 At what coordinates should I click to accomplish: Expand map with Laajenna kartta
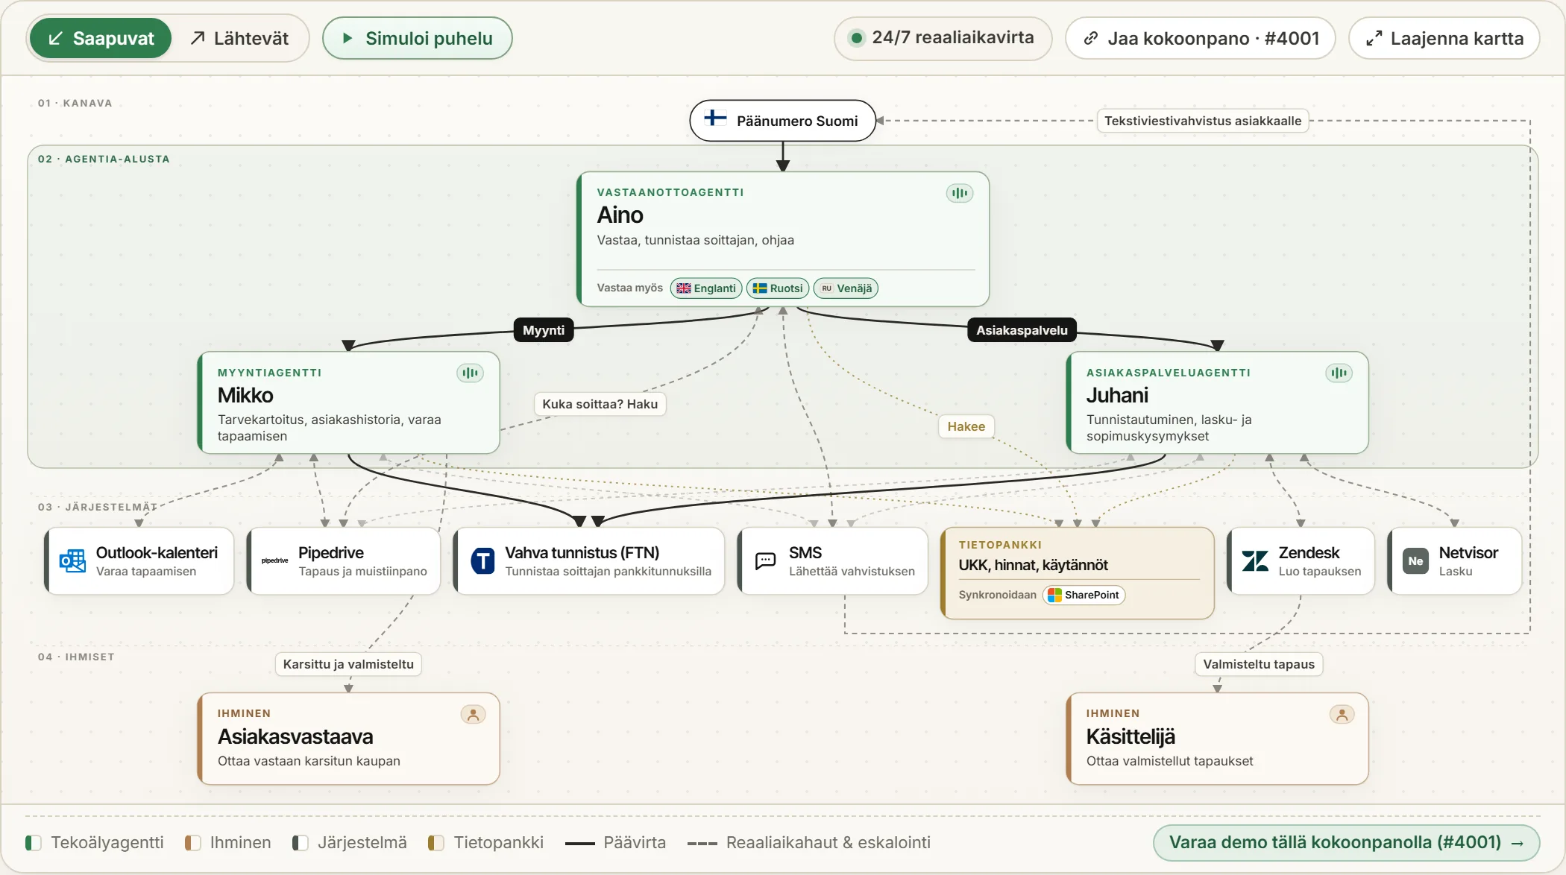tap(1444, 38)
